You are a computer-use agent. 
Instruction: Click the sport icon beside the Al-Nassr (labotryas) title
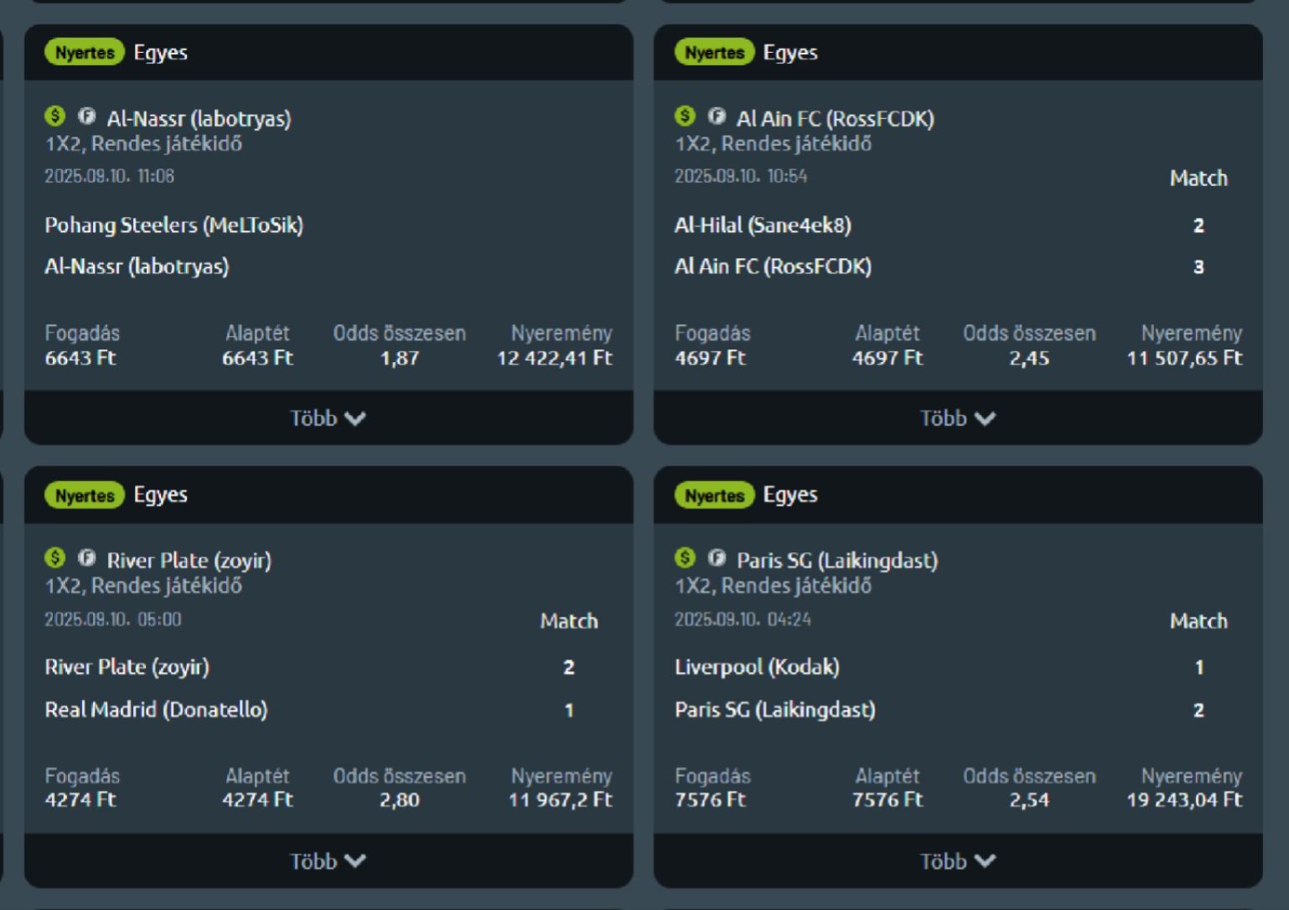(86, 116)
